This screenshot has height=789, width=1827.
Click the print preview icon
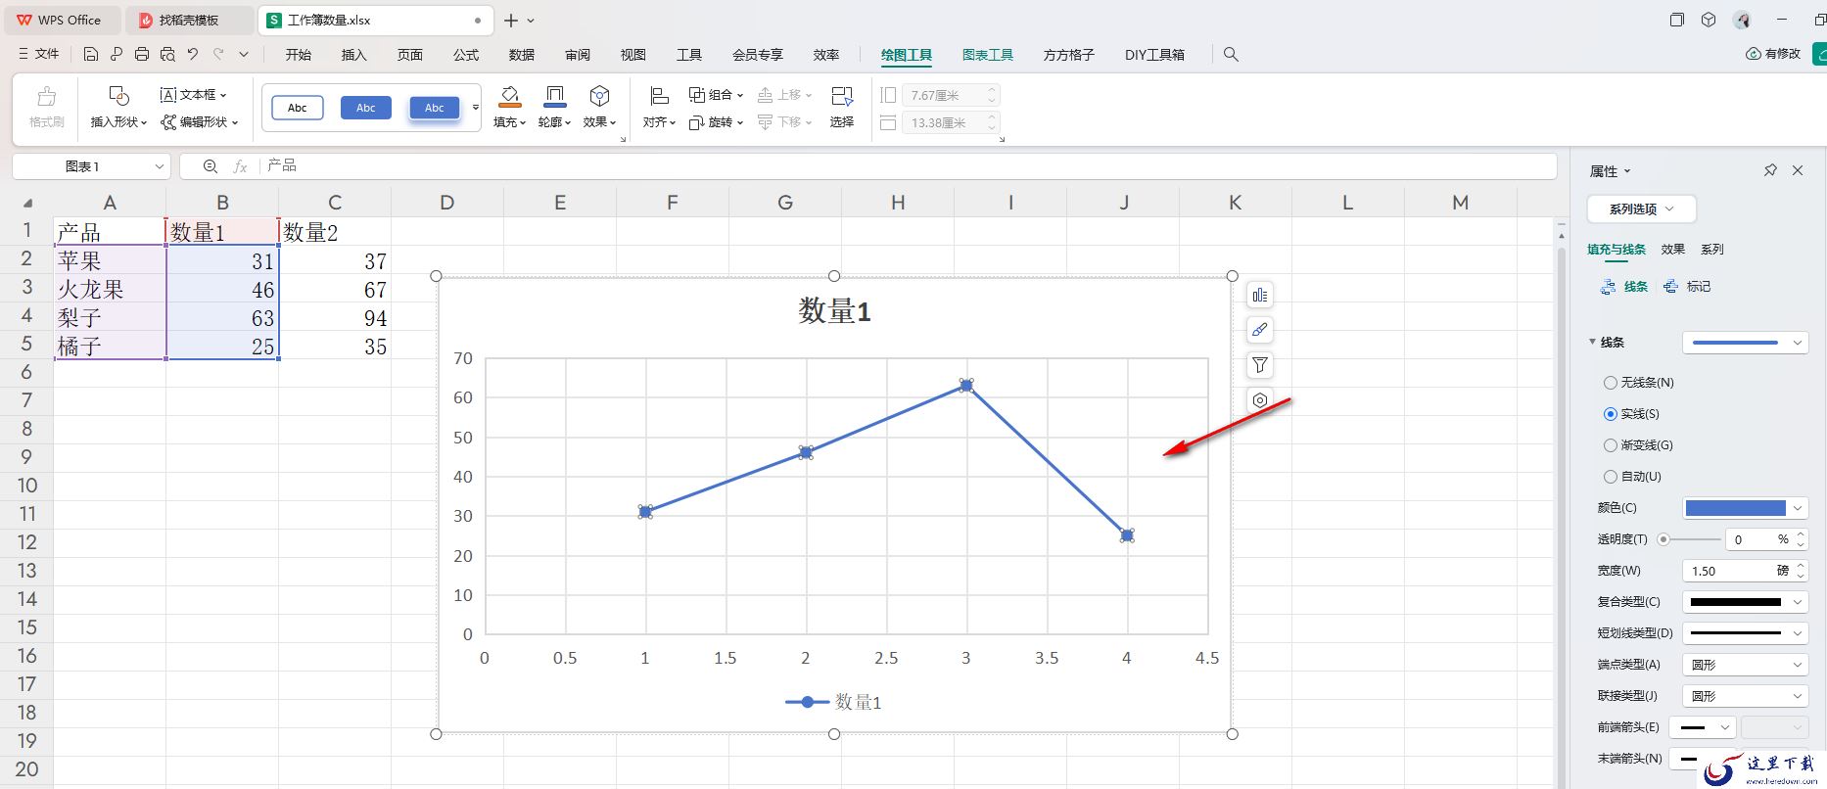point(167,55)
